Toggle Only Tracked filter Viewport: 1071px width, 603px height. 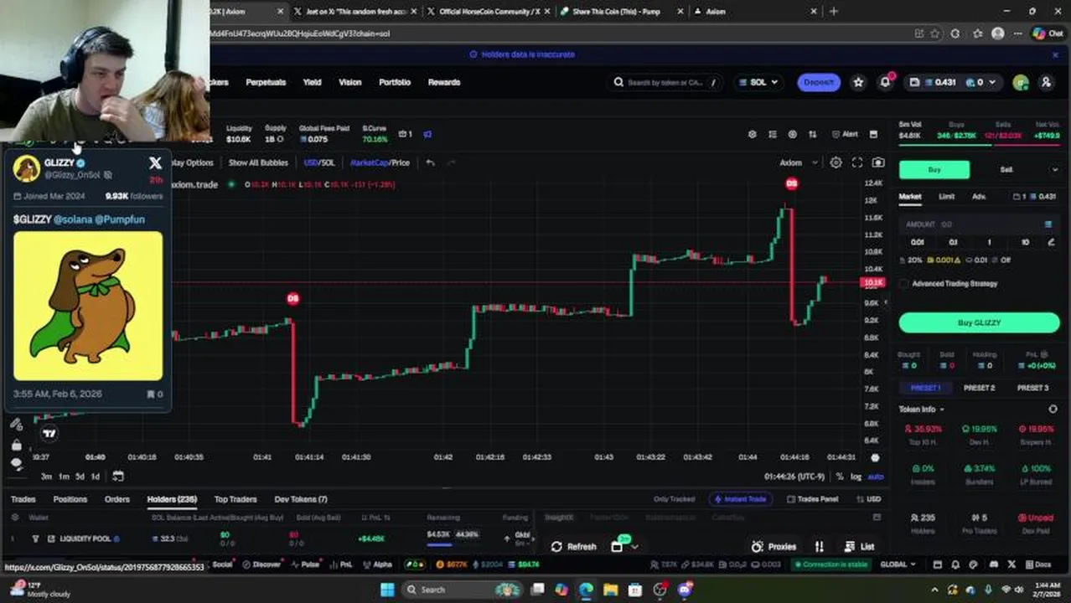coord(674,499)
